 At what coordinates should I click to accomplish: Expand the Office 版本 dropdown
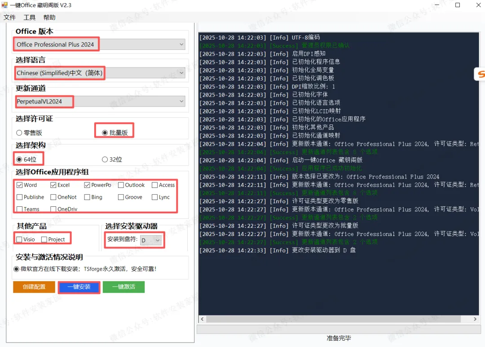coord(100,44)
